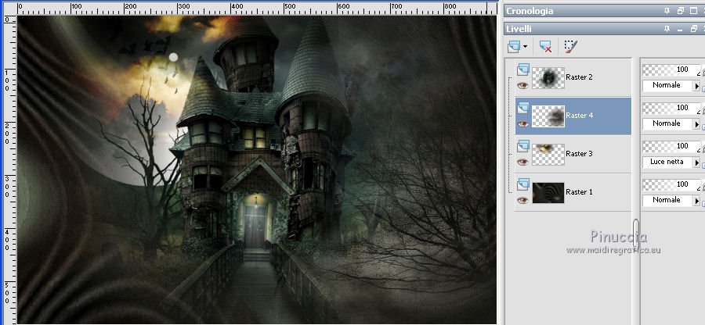
Task: Click the raster layer type icon of Raster 2
Action: pyautogui.click(x=523, y=69)
